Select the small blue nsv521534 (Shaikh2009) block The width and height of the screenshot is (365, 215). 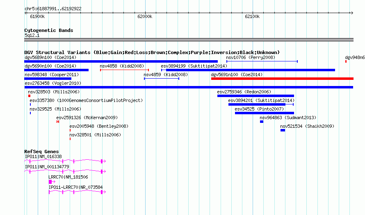pos(283,130)
